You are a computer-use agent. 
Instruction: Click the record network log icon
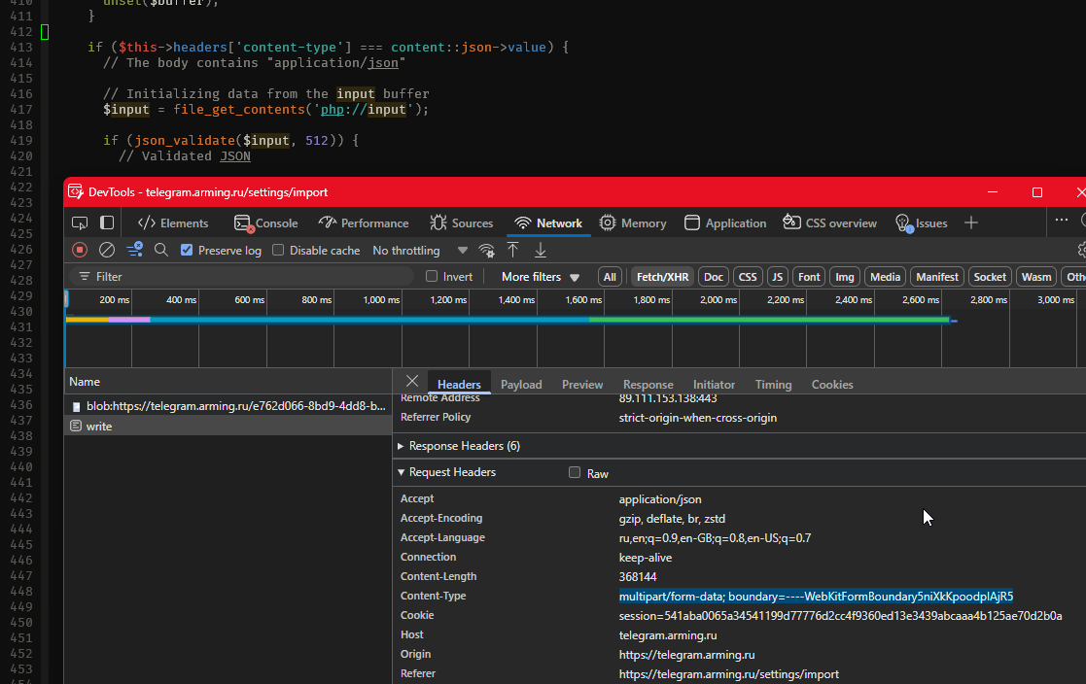[80, 250]
